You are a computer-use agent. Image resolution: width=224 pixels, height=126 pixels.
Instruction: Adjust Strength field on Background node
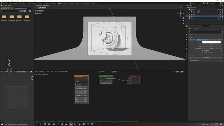pos(106,83)
